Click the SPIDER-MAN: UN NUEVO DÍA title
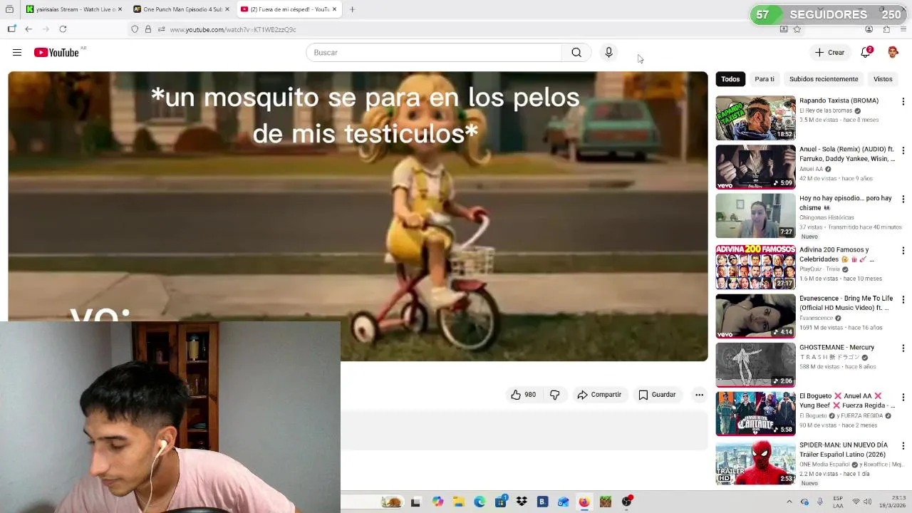The width and height of the screenshot is (912, 513). pyautogui.click(x=843, y=450)
